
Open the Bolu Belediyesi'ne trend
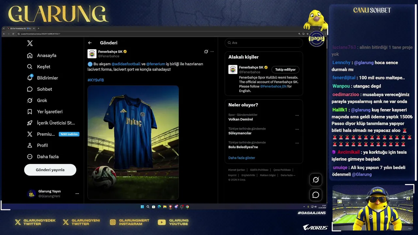(x=243, y=147)
